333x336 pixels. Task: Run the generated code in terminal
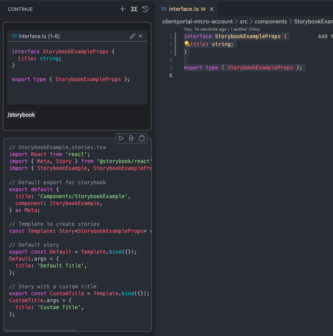tap(121, 138)
